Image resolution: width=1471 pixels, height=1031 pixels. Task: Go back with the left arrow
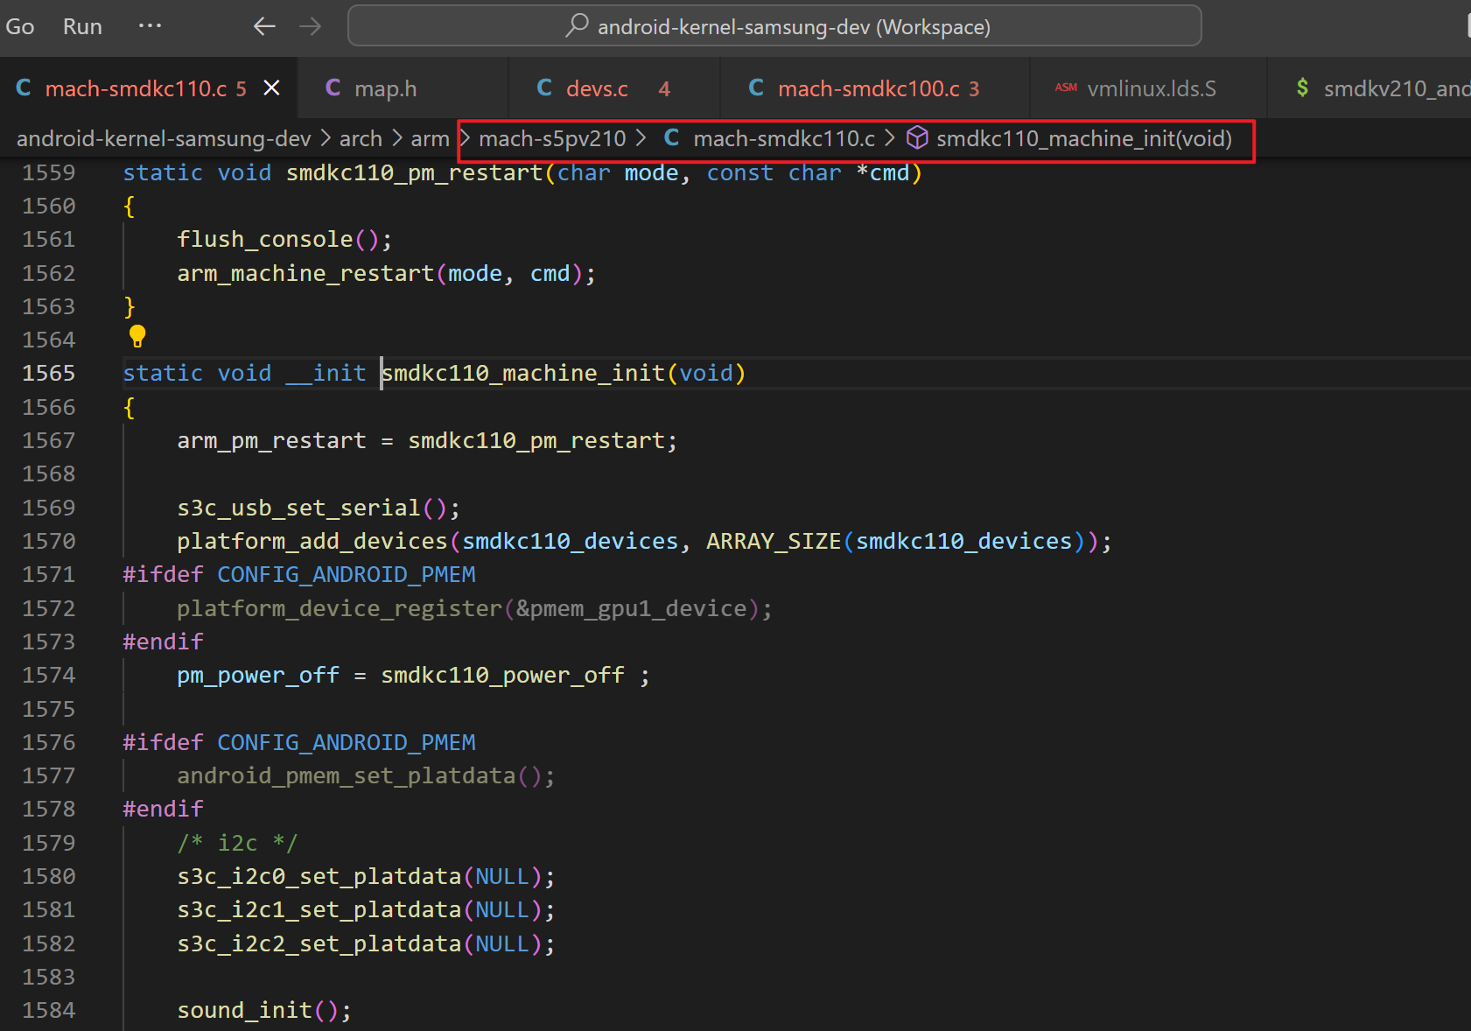point(264,26)
